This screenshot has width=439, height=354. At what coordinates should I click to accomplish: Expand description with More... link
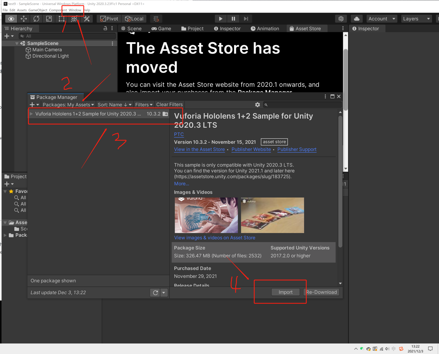pyautogui.click(x=181, y=184)
